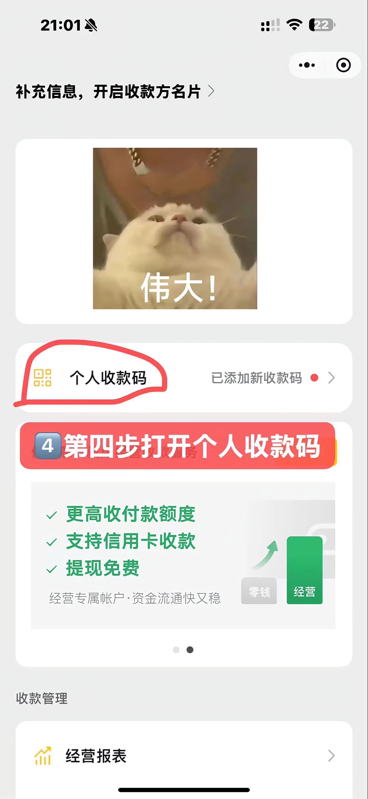Screen dimensions: 368x799
Task: Tap the battery indicator in status bar
Action: (x=322, y=25)
